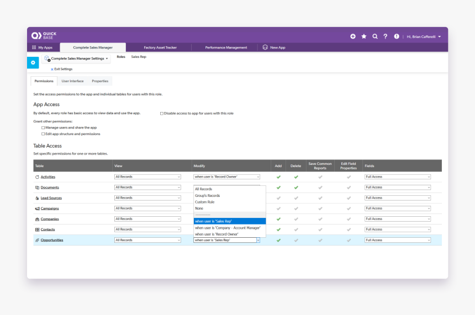Switch to Properties tab
This screenshot has width=475, height=315.
pos(100,81)
